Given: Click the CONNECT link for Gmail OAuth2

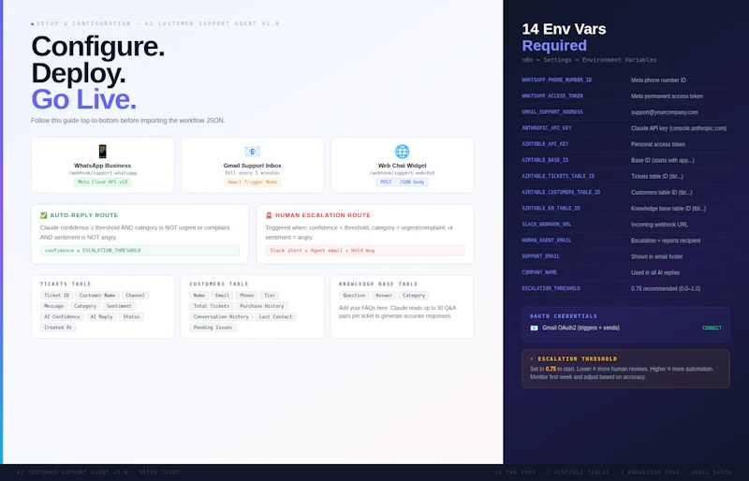Looking at the screenshot, I should tap(712, 328).
